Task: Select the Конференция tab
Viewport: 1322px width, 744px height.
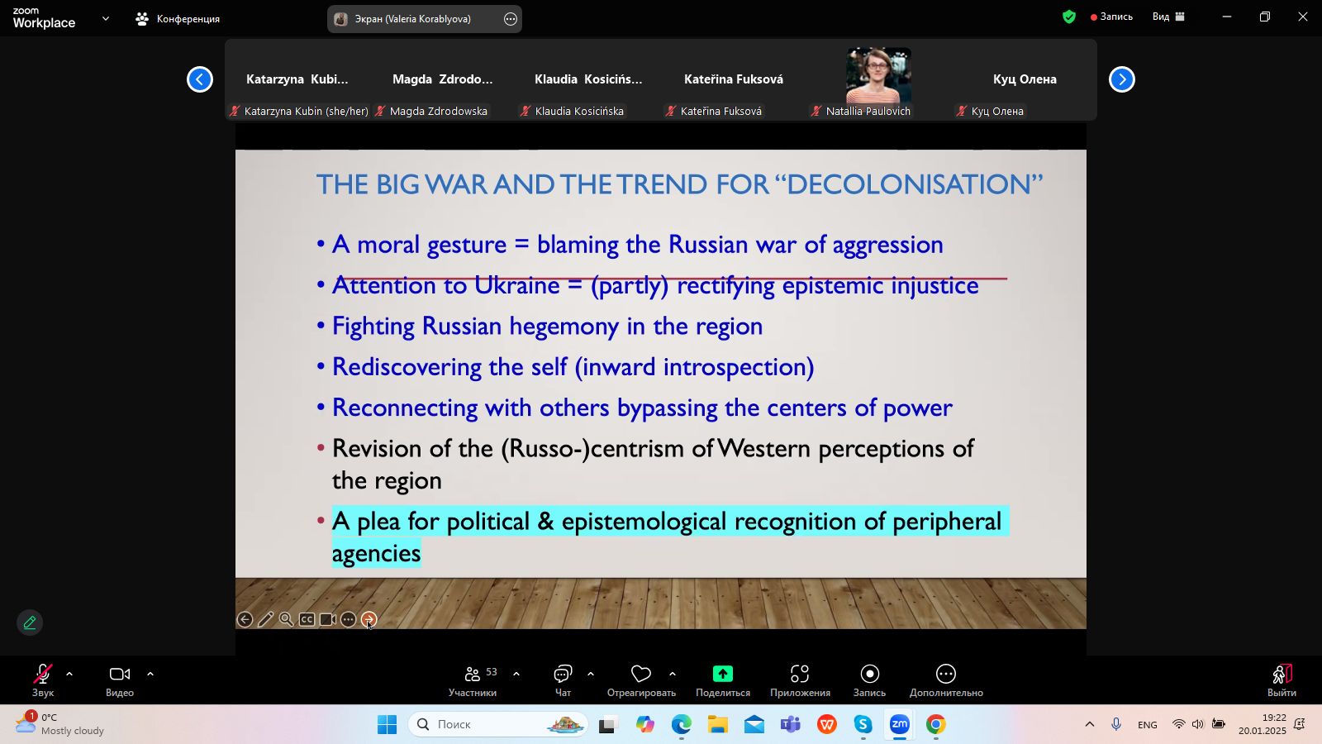Action: (178, 18)
